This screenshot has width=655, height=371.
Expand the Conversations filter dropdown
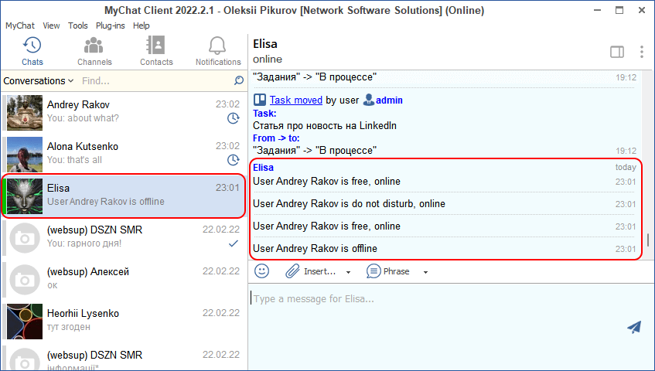39,80
